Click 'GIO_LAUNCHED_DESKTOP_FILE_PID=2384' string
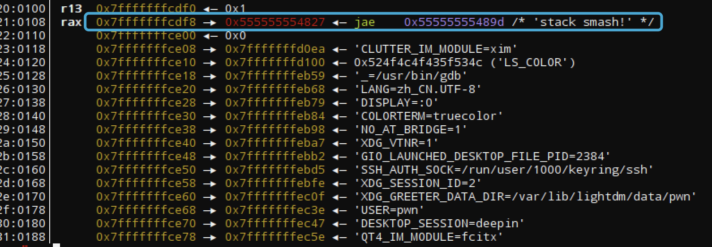This screenshot has height=247, width=712. (483, 156)
